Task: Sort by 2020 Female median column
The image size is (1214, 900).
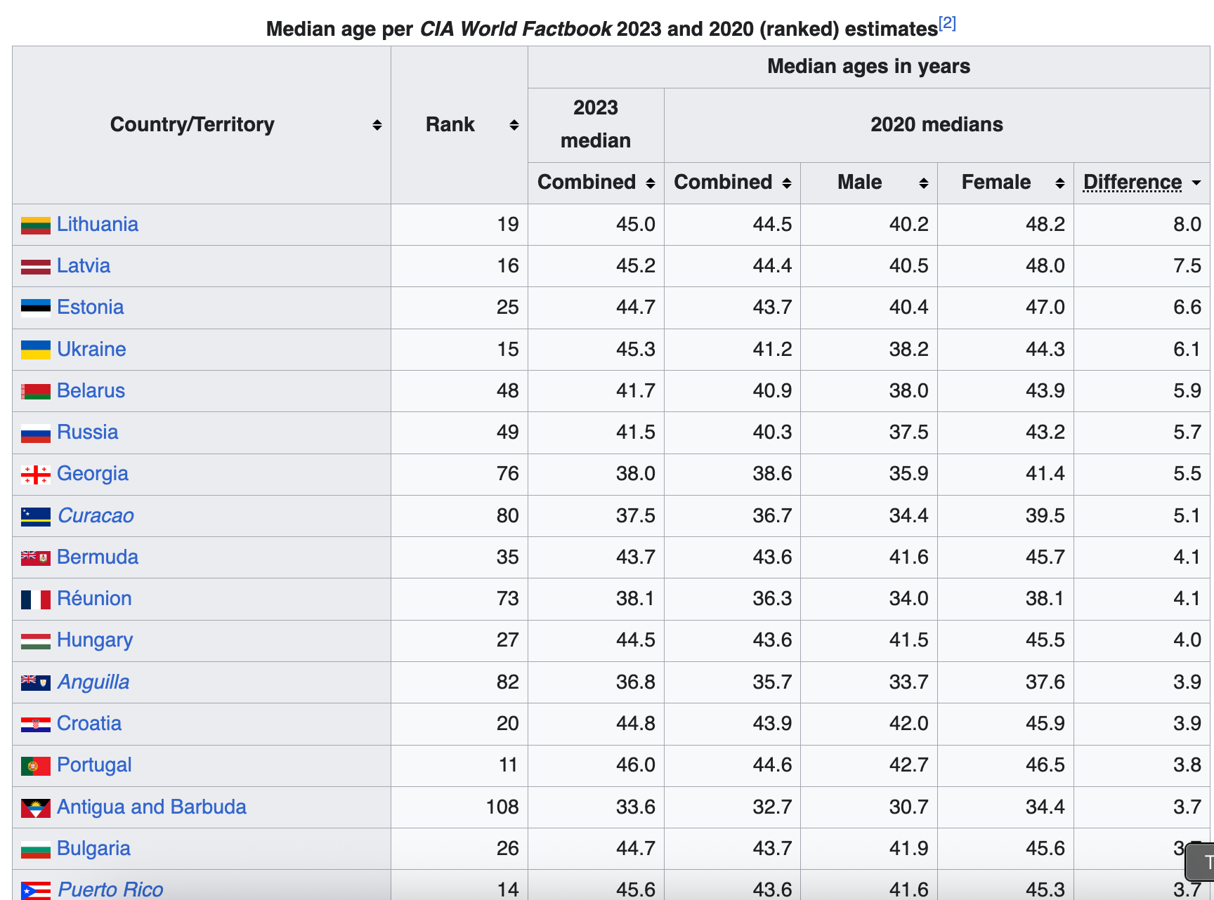Action: click(1059, 183)
